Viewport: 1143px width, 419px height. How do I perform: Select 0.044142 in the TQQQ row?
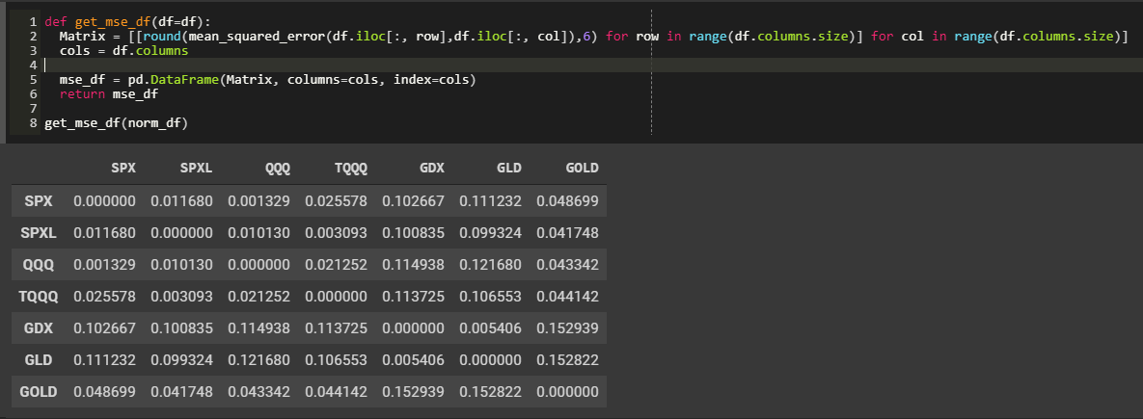pyautogui.click(x=568, y=297)
